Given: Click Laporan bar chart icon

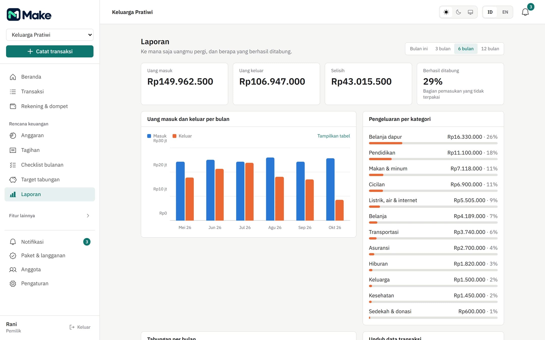Looking at the screenshot, I should point(13,194).
